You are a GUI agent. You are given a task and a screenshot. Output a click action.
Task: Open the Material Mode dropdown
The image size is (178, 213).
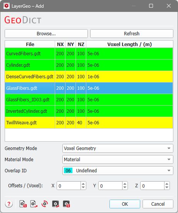pyautogui.click(x=118, y=160)
